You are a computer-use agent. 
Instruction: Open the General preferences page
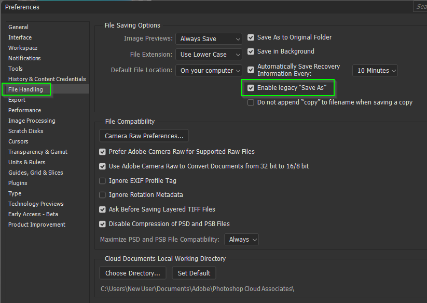pyautogui.click(x=18, y=27)
